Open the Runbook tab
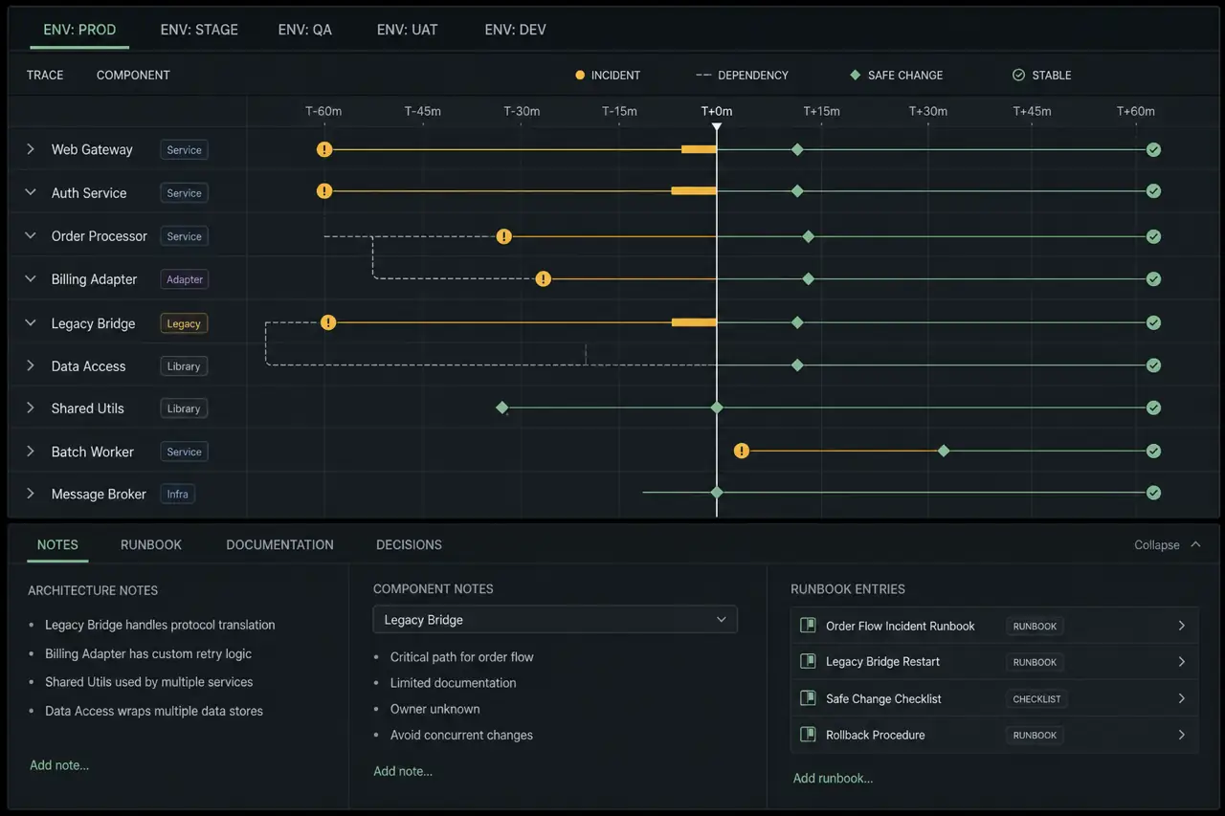 (x=151, y=544)
